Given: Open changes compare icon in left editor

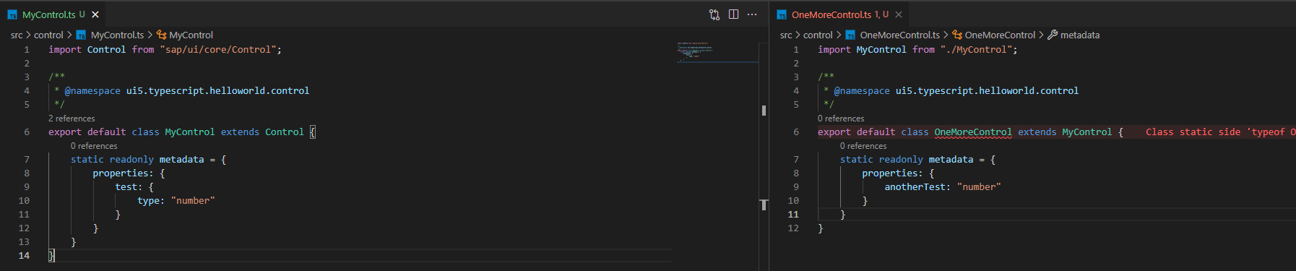Looking at the screenshot, I should tap(714, 14).
